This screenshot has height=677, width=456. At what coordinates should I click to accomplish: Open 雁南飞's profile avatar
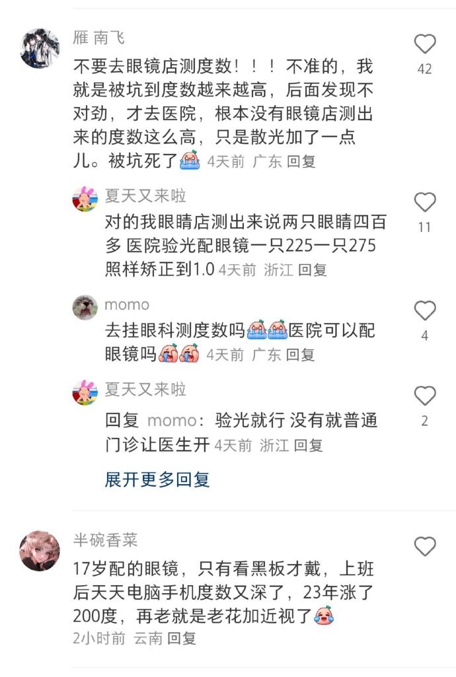pyautogui.click(x=40, y=48)
